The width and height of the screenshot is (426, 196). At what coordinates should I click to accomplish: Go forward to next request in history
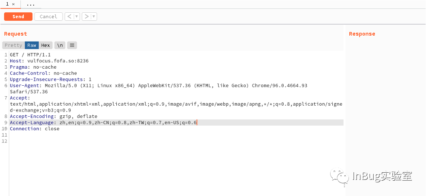pyautogui.click(x=86, y=17)
